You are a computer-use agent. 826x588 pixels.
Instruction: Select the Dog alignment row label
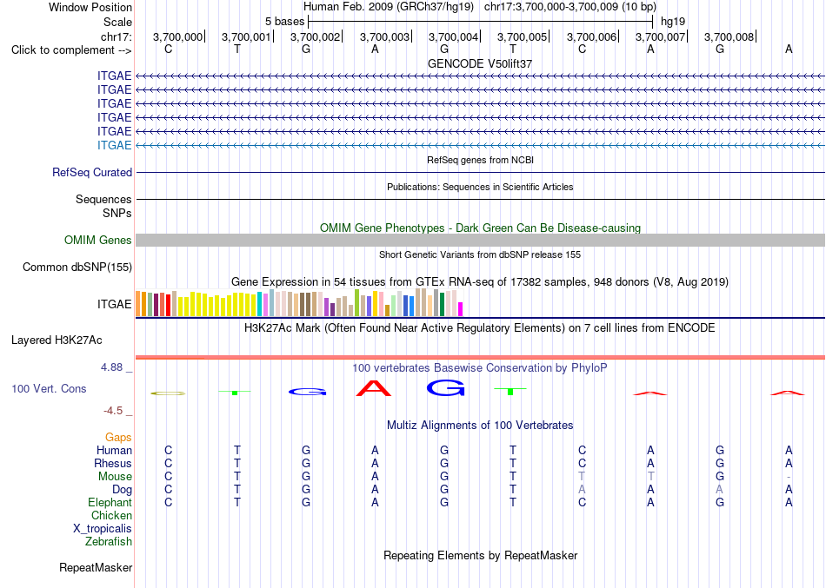click(x=123, y=490)
